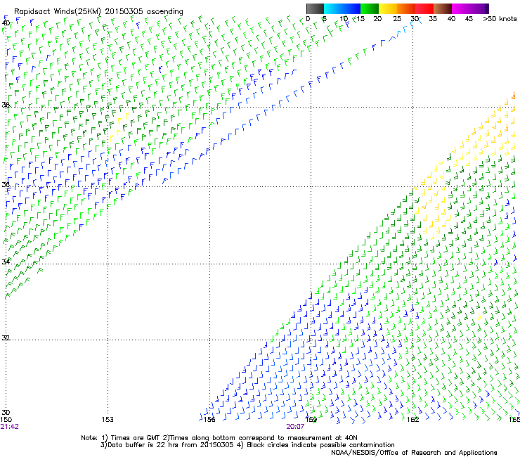Viewport: 520px width, 457px height.
Task: Click the latitude axis label "36"
Action: [x=6, y=184]
